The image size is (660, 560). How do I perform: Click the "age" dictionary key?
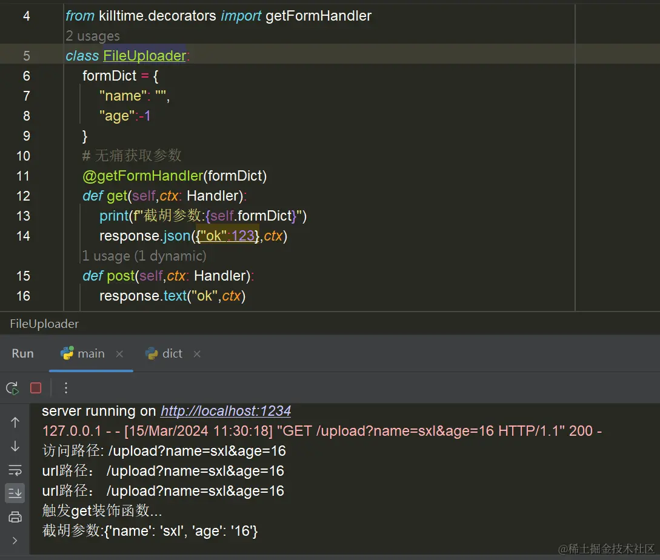117,116
